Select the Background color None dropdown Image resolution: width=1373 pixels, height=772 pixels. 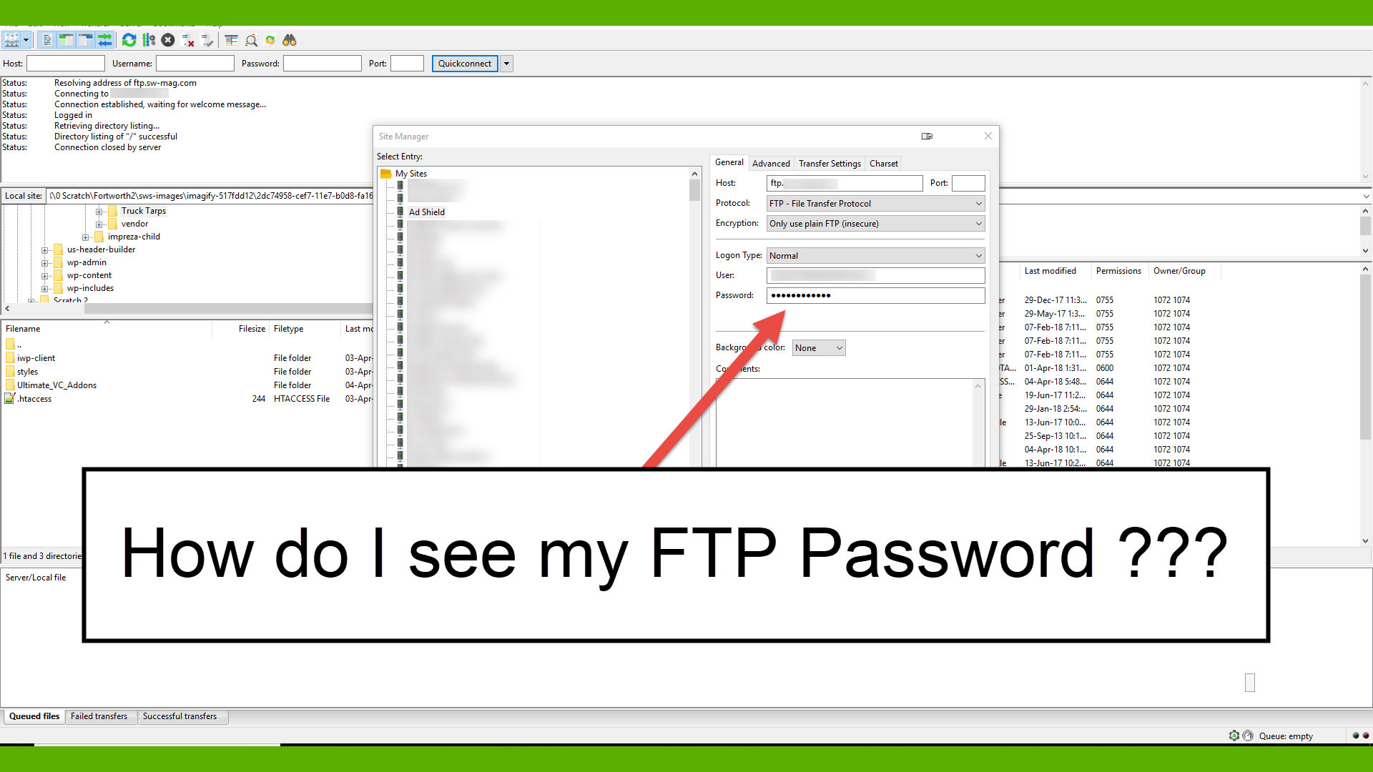click(817, 347)
